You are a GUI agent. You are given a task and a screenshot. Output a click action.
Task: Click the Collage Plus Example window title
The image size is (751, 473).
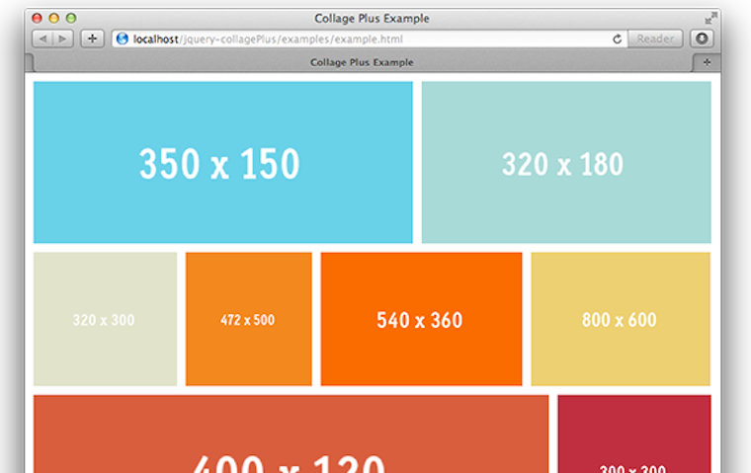pos(372,18)
